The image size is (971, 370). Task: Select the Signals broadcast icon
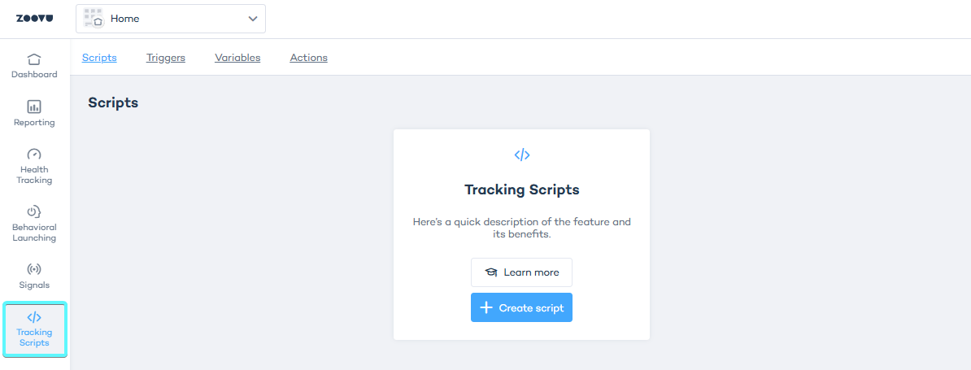(34, 269)
